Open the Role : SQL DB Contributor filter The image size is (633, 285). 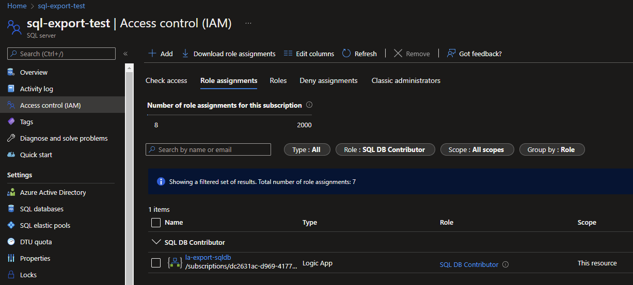[x=385, y=149]
